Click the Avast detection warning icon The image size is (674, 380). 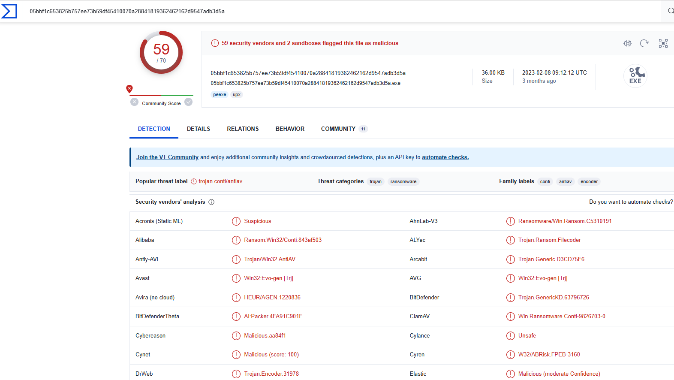236,278
